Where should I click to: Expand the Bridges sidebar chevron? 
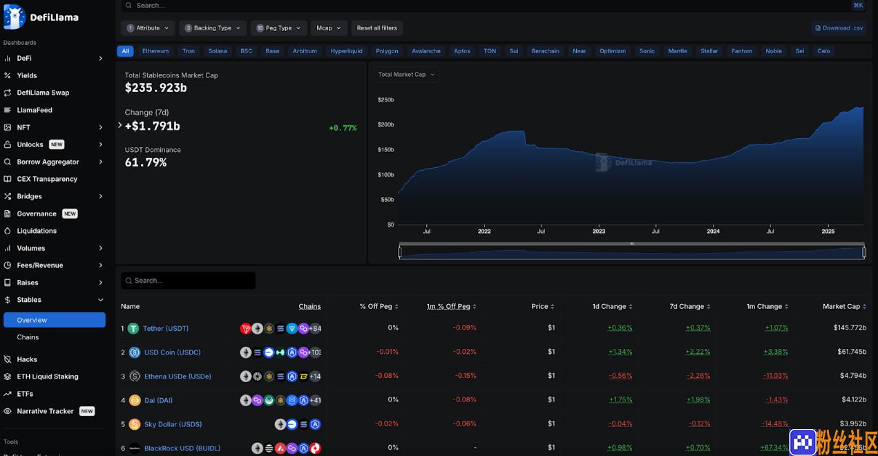coord(101,196)
